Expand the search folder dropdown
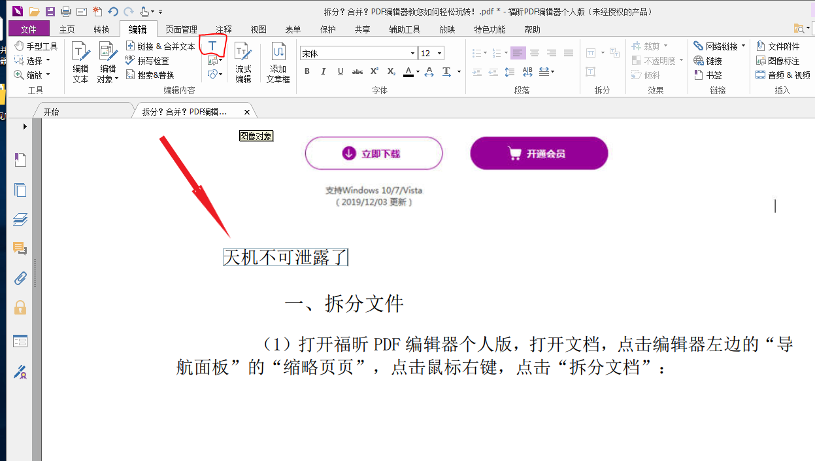Image resolution: width=815 pixels, height=461 pixels. (808, 29)
